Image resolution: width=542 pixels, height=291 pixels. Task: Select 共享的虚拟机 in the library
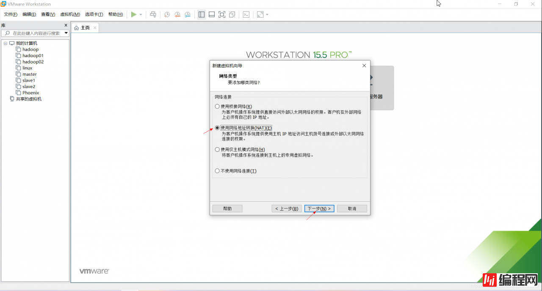click(x=28, y=99)
